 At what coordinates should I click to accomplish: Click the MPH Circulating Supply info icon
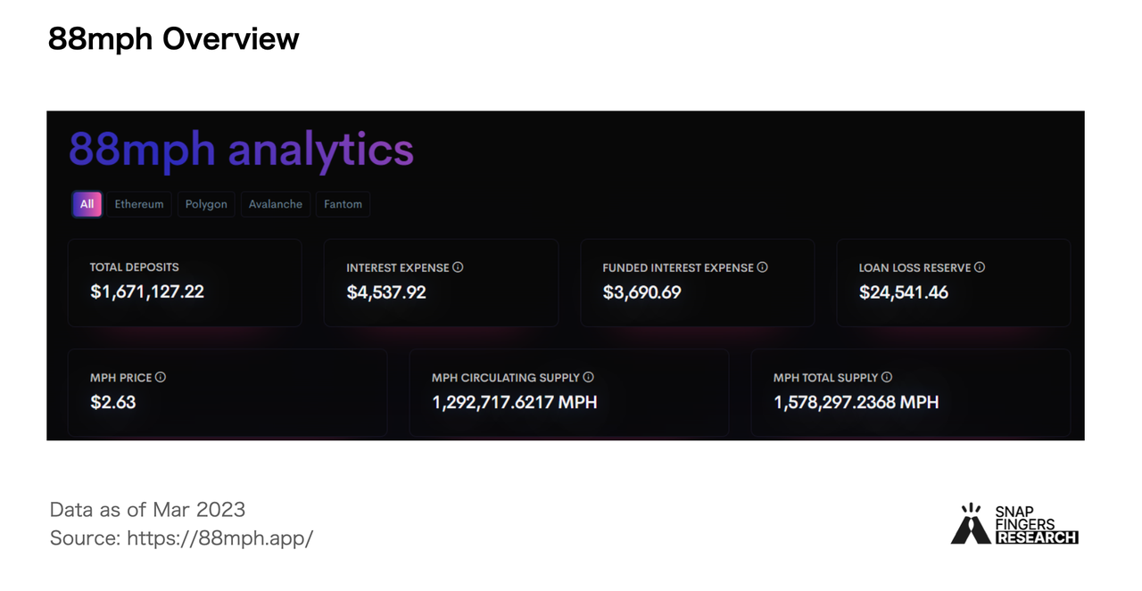tap(589, 377)
